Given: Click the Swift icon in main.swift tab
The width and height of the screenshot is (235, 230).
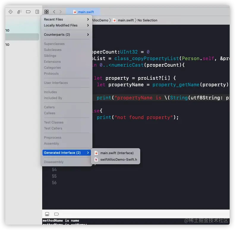Looking at the screenshot, I should 75,12.
